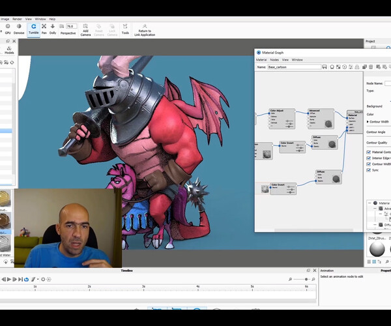
Task: Open Material menu in Material Graph
Action: point(261,60)
